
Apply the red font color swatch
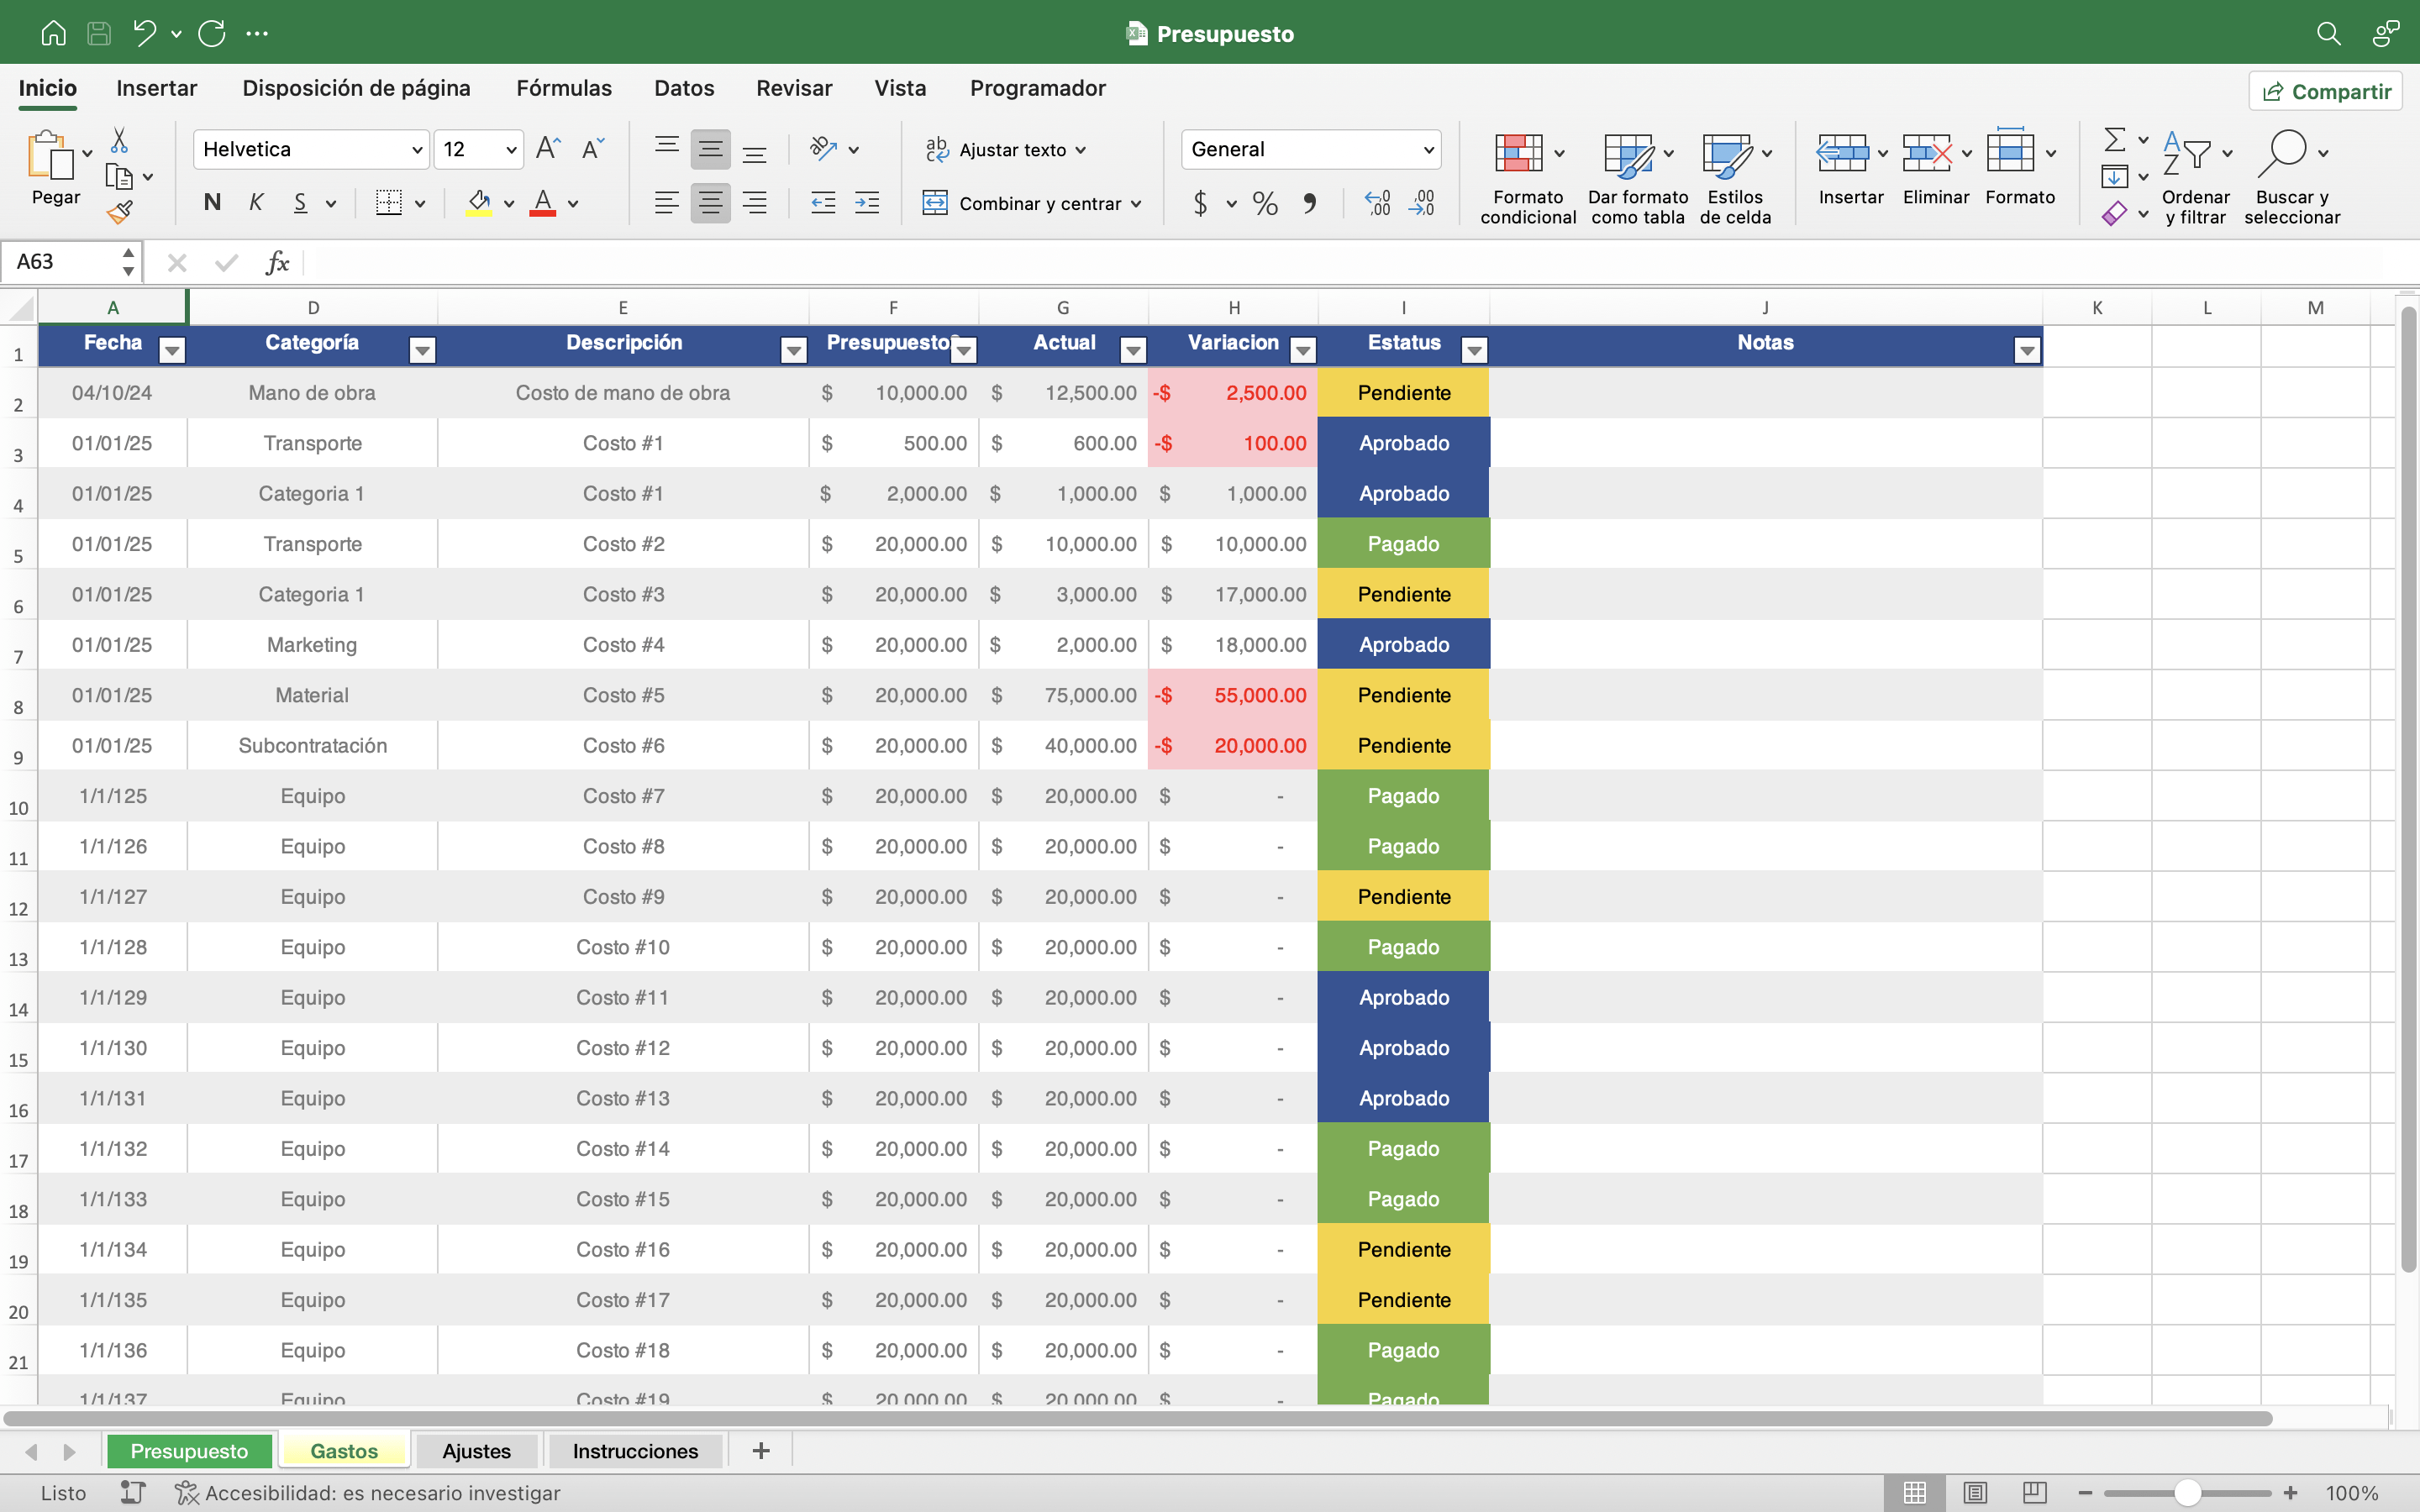(543, 203)
